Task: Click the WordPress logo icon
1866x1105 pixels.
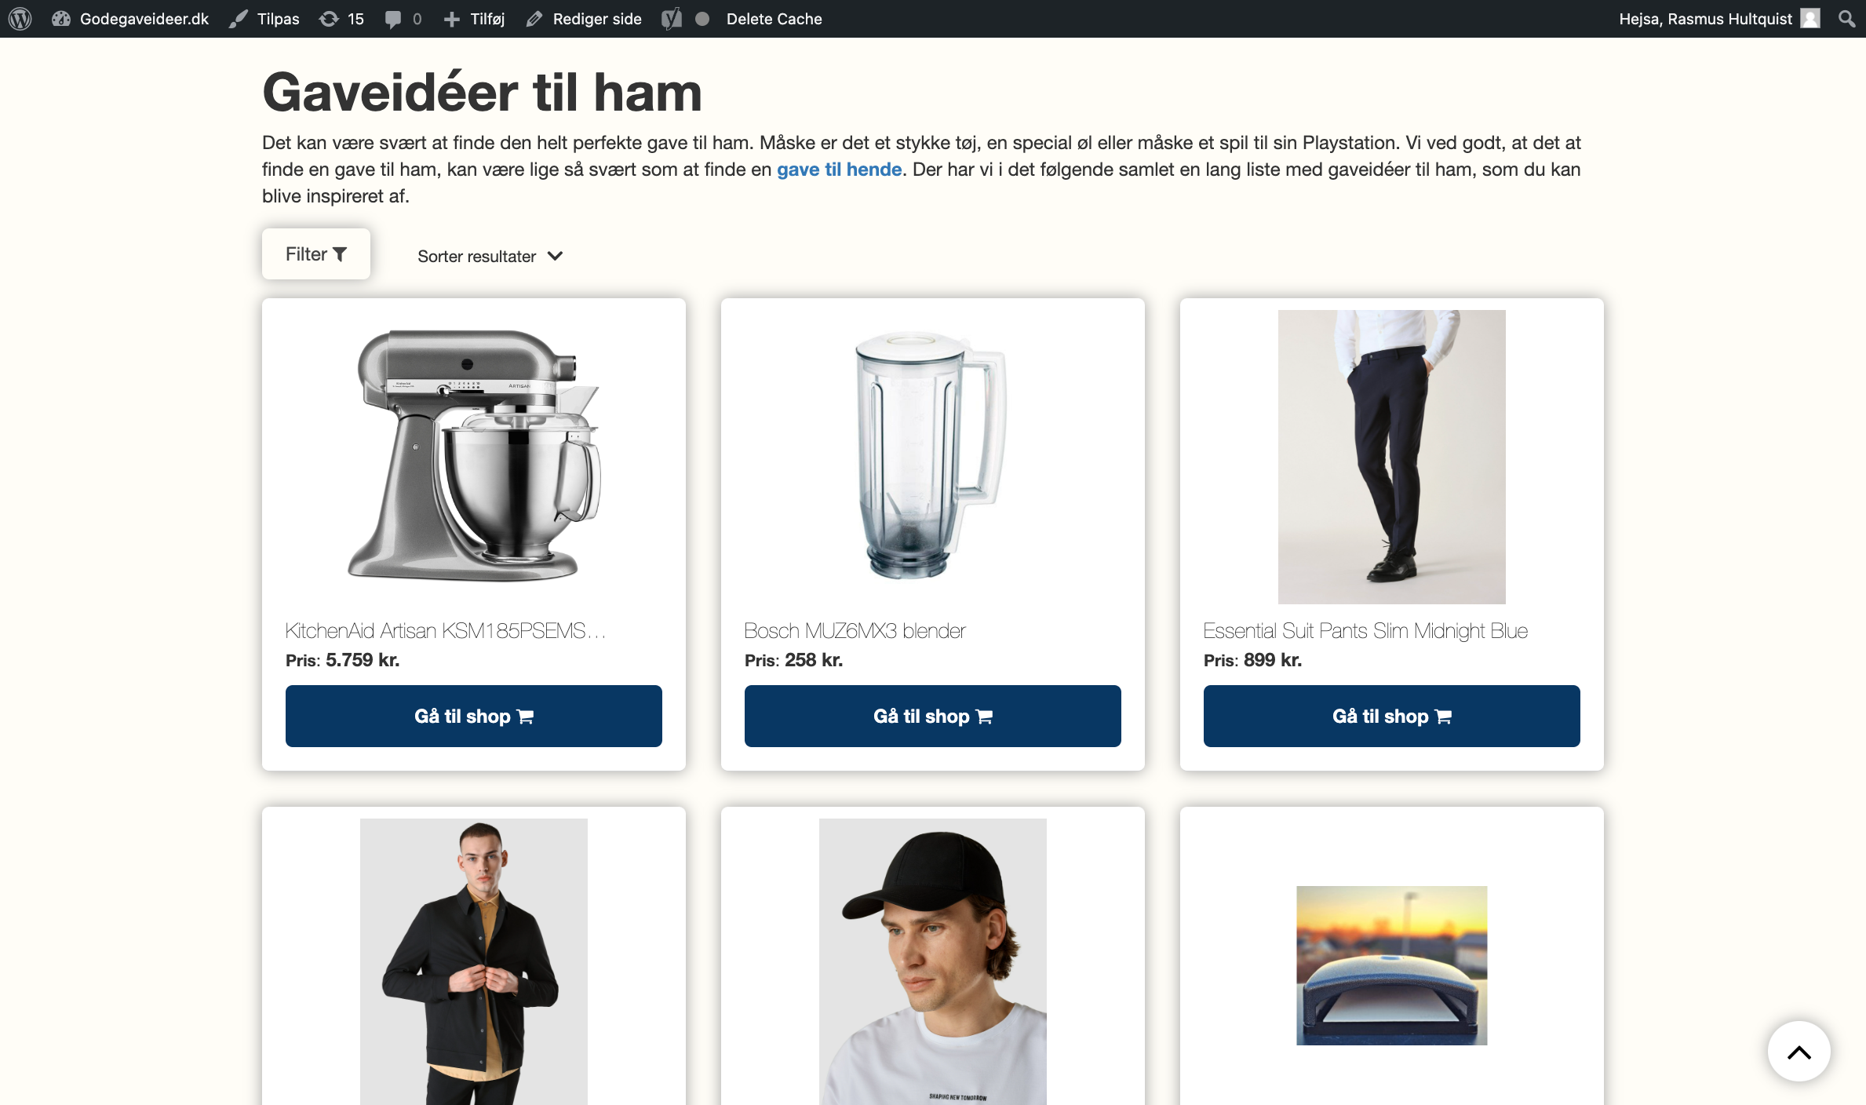Action: click(x=20, y=19)
